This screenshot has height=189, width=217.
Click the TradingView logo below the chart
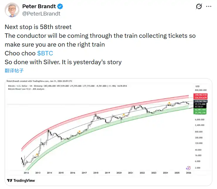click(x=21, y=181)
